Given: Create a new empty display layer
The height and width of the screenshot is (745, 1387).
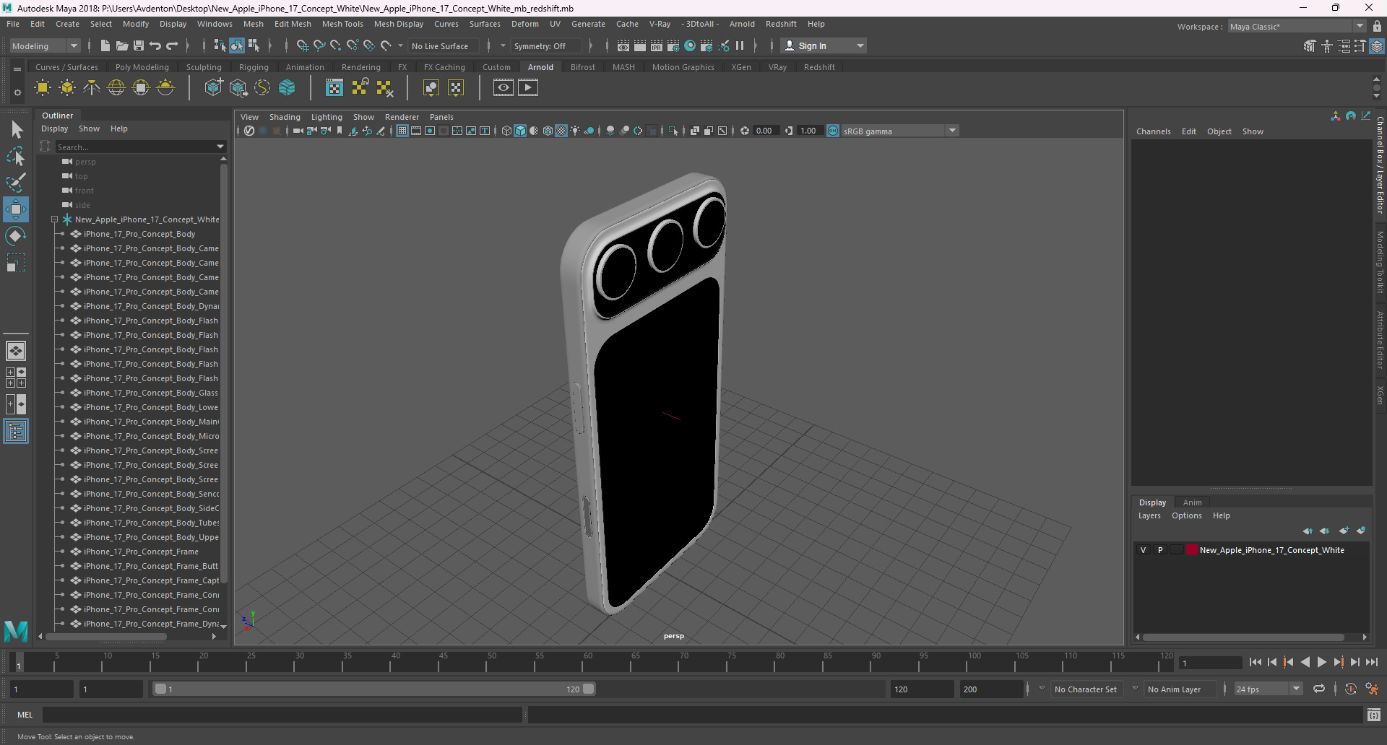Looking at the screenshot, I should pos(1344,531).
